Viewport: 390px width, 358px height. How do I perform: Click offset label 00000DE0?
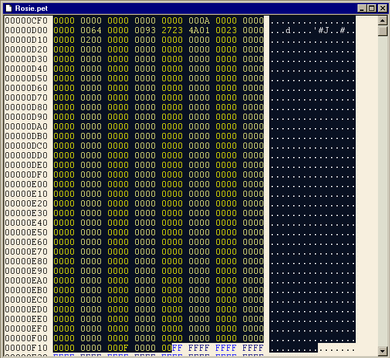pyautogui.click(x=26, y=165)
